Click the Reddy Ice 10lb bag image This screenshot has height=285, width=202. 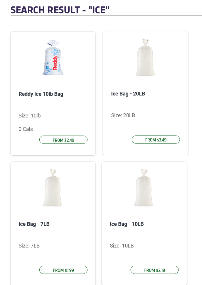pyautogui.click(x=53, y=58)
